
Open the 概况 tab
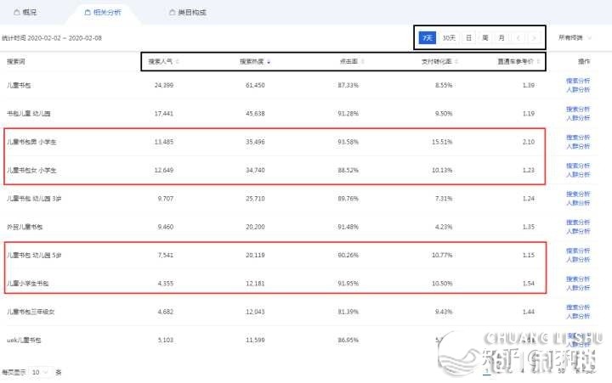25,12
